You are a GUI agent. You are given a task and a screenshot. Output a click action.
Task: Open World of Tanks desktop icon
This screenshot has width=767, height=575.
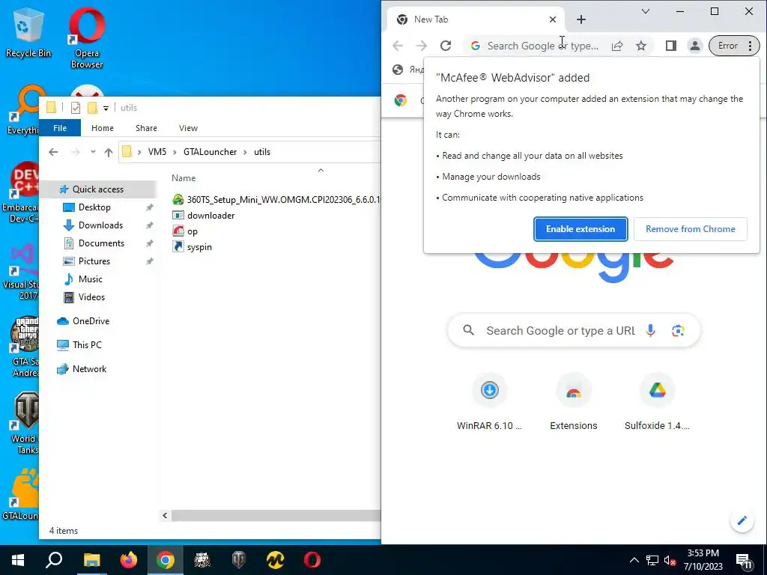pos(25,423)
